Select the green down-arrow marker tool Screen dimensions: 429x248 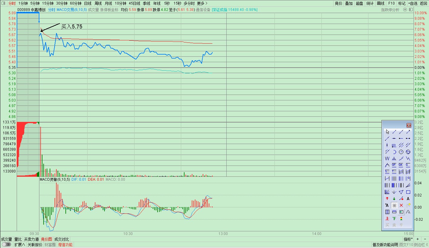click(394, 199)
